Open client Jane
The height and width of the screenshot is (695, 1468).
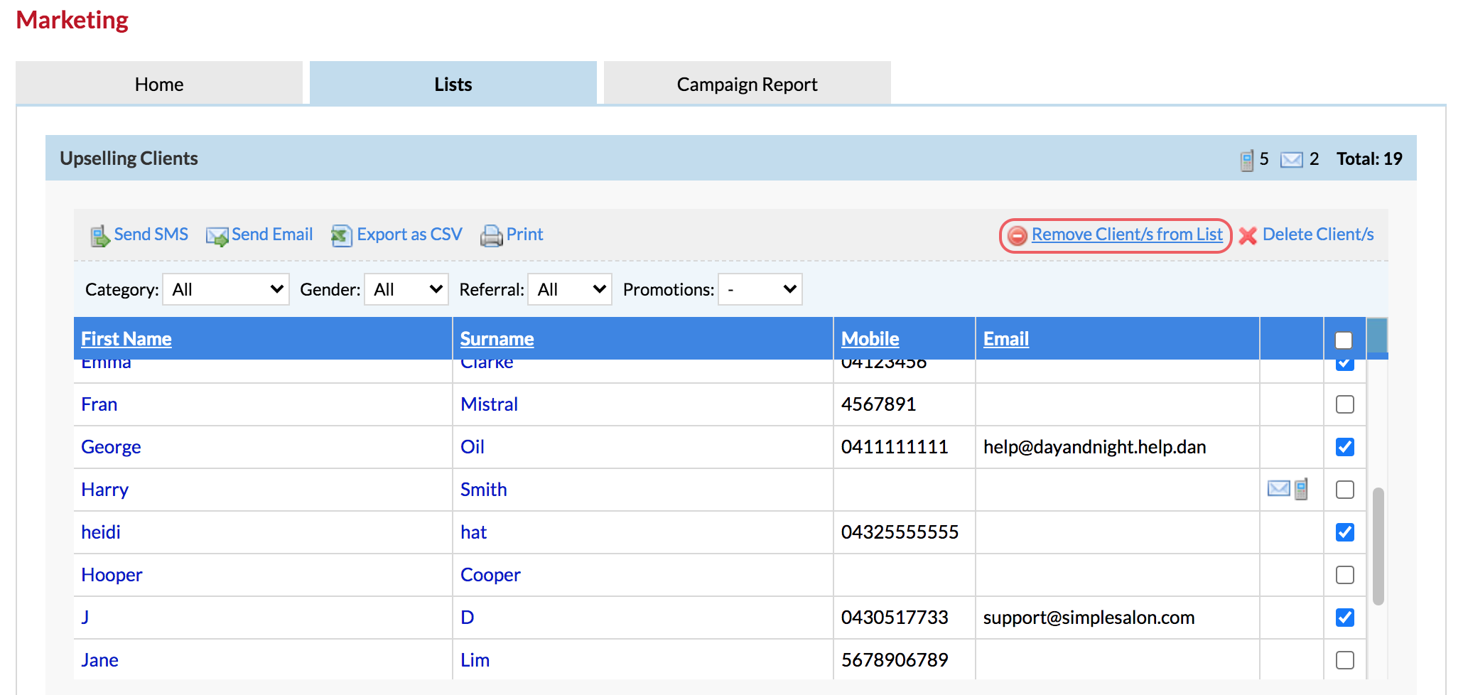(100, 660)
